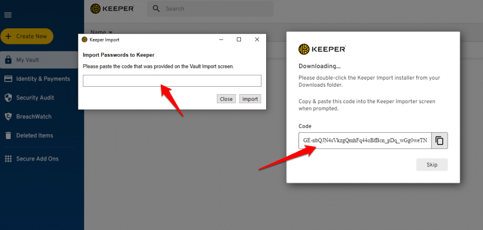Click the Keeper Import title bar icon
Screen dimensions: 483x230
(x=84, y=40)
